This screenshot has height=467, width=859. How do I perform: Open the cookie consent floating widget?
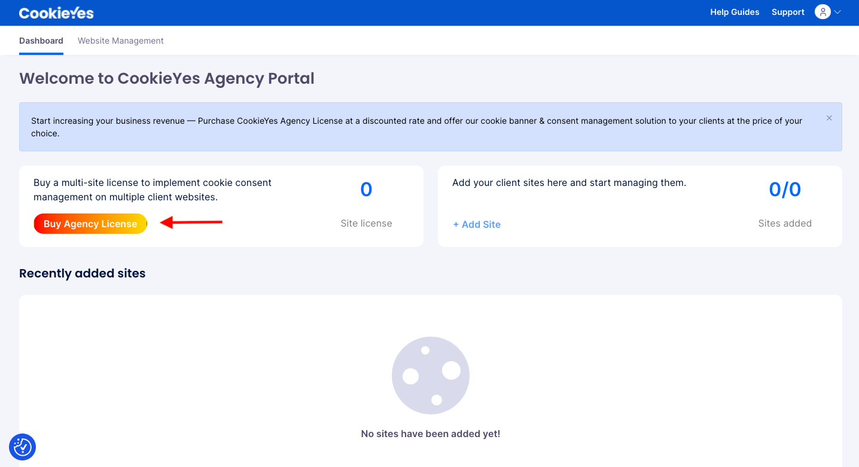click(23, 447)
